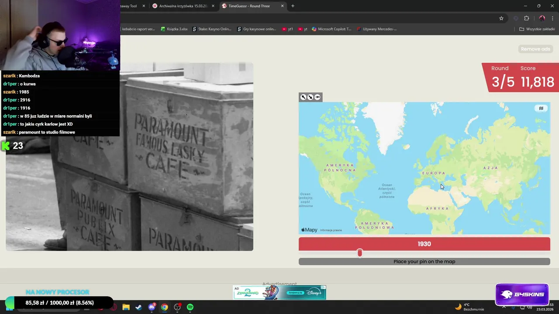
Task: Toggle the map pin-lock icon
Action: coord(317,97)
